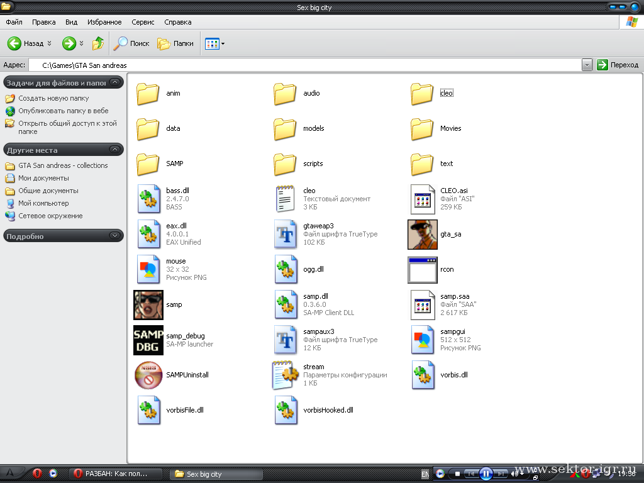The width and height of the screenshot is (644, 483).
Task: Select the mouse PNG image icon
Action: [148, 269]
